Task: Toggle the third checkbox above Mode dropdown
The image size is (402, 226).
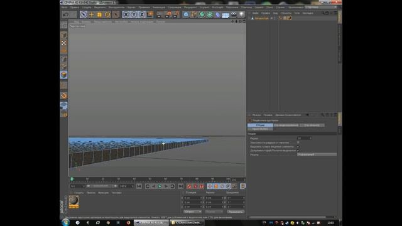Action: tap(298, 151)
